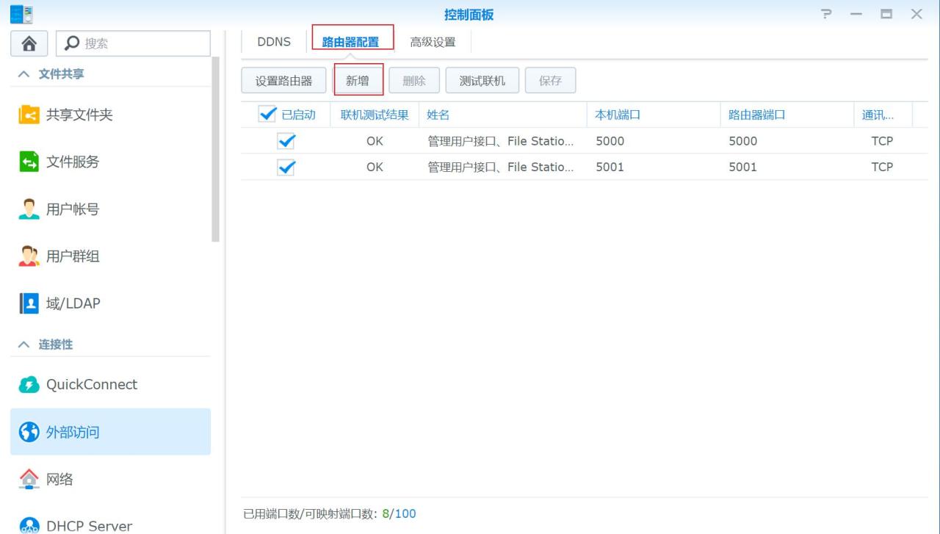Uncheck the enabled checkbox for port 5000 row
Image resolution: width=940 pixels, height=534 pixels.
(x=286, y=141)
